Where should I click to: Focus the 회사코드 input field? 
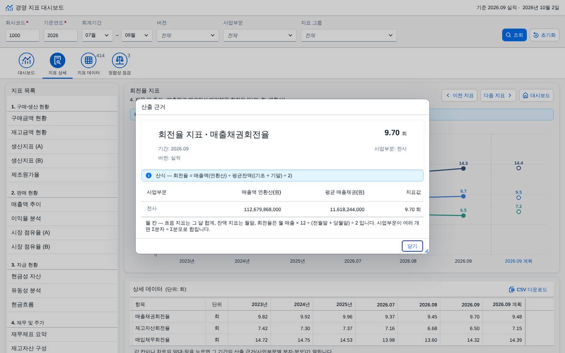point(22,35)
